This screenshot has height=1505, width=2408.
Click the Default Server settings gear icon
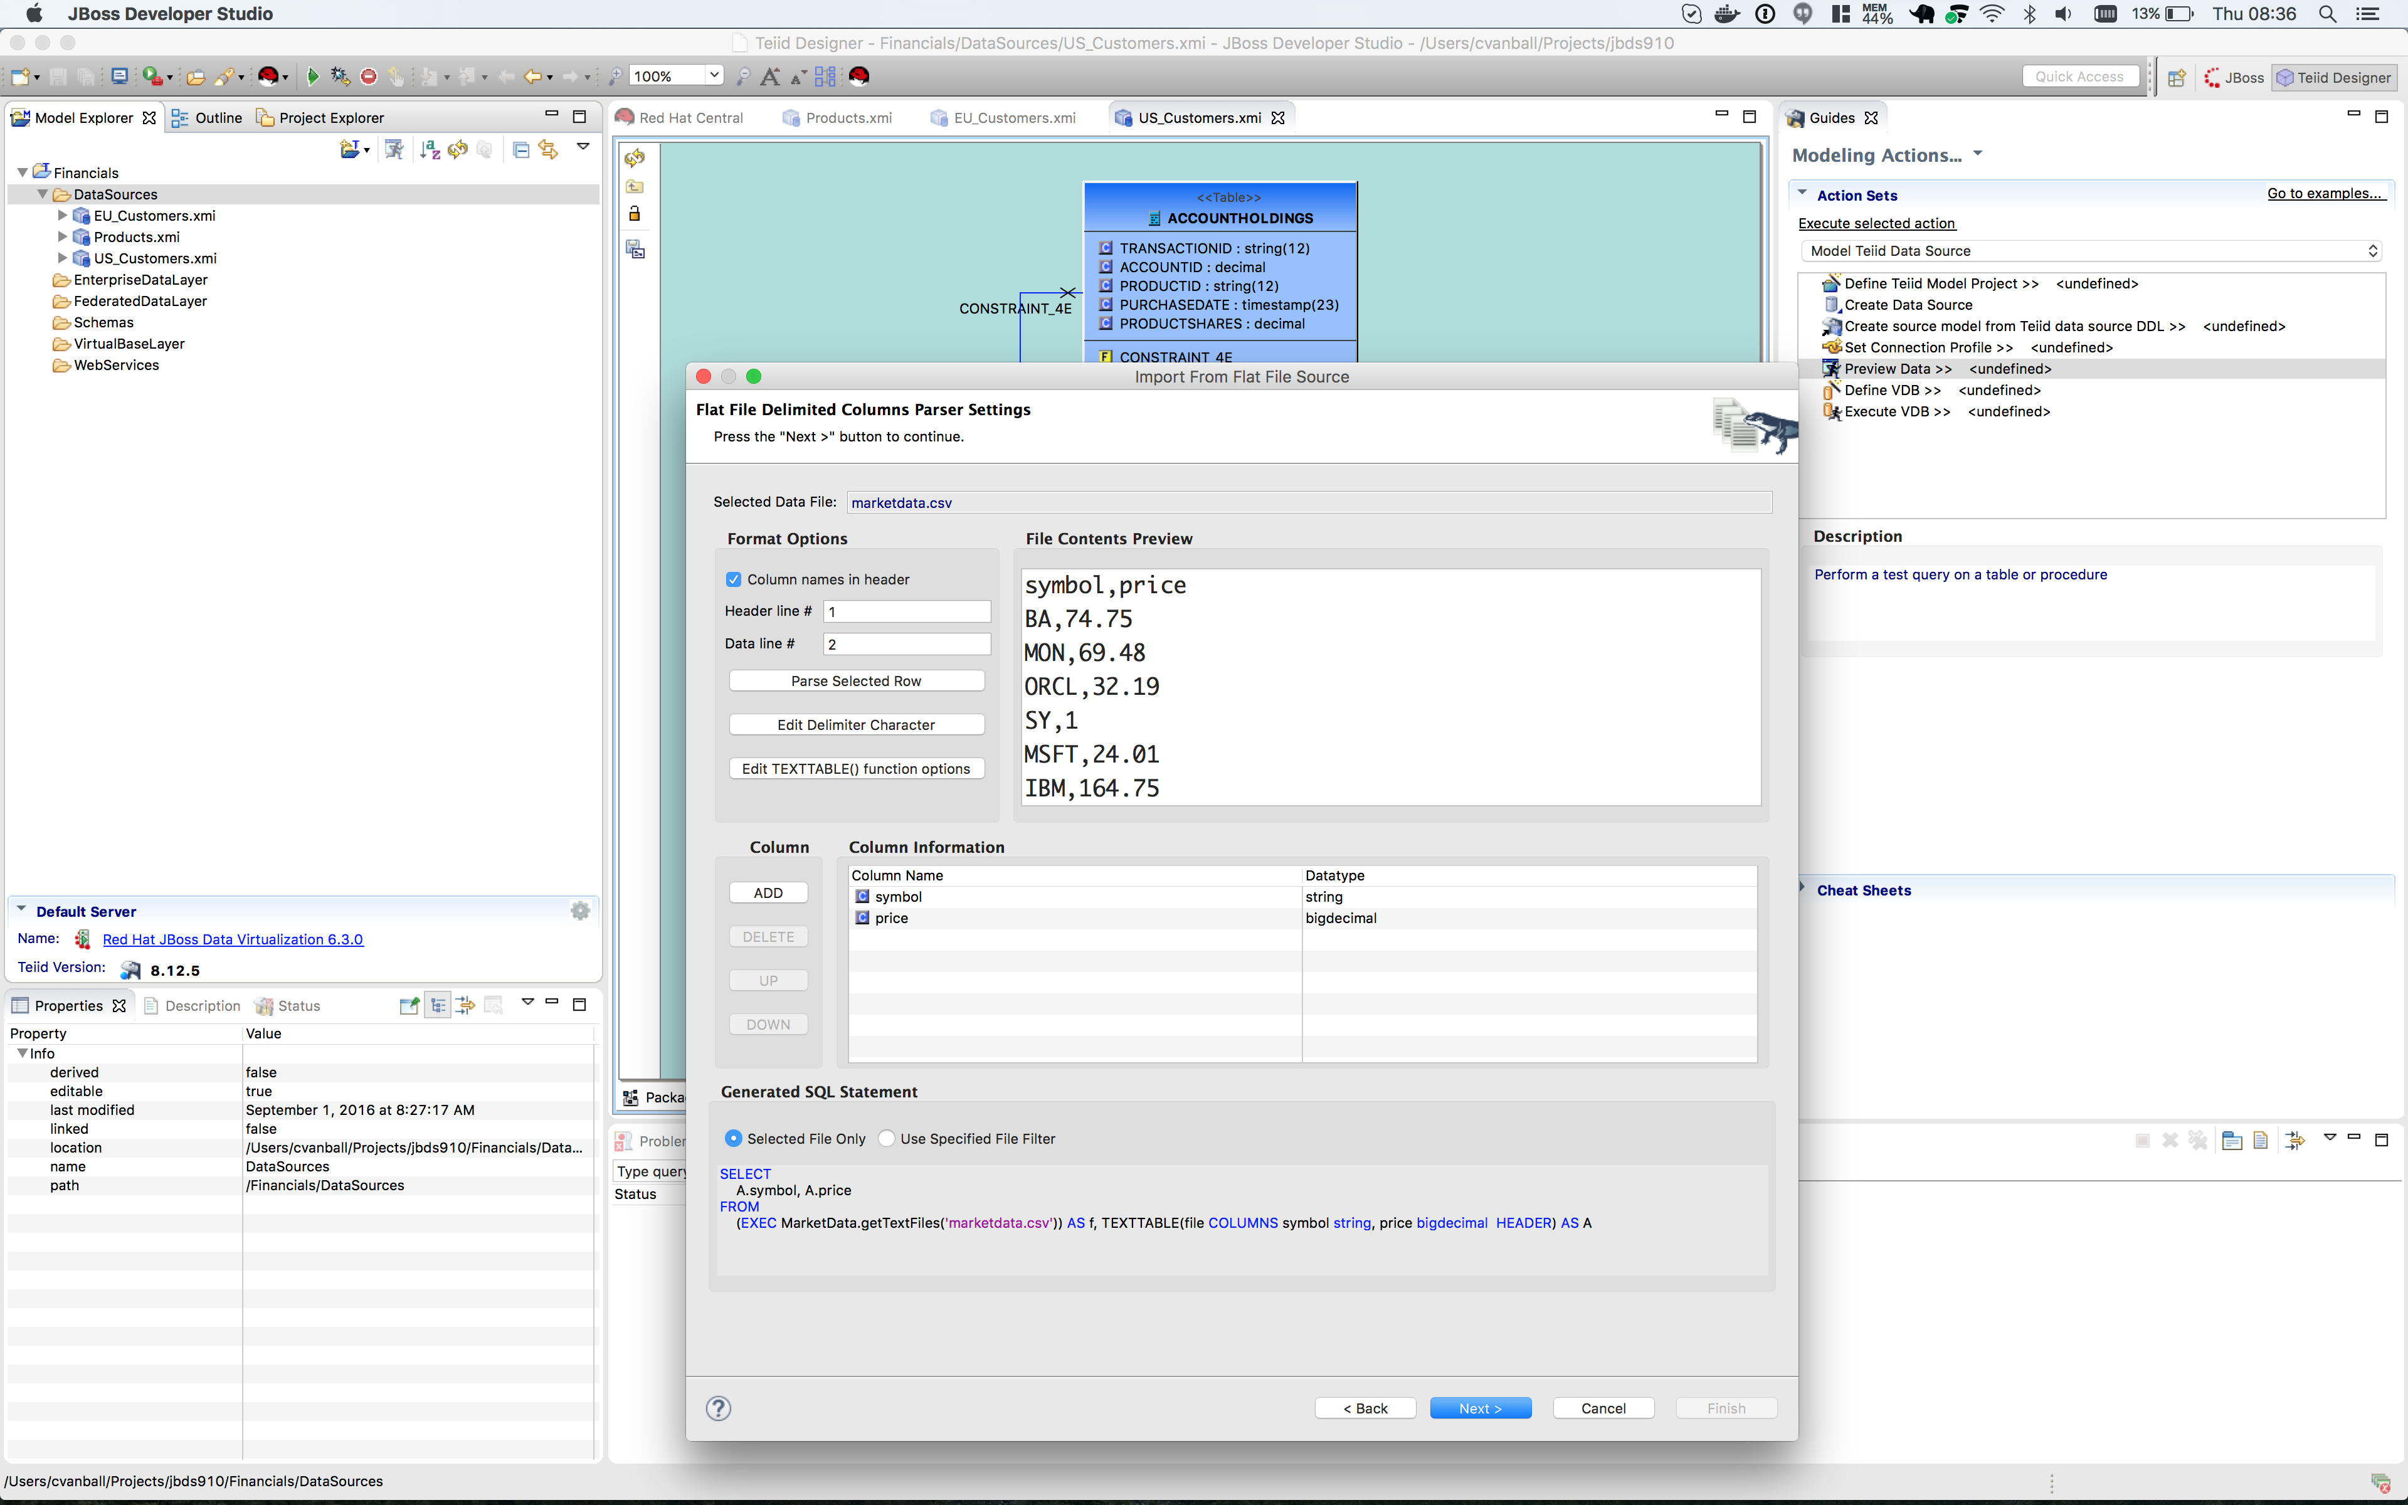point(580,911)
